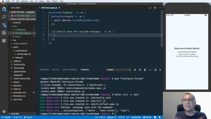Image resolution: width=211 pixels, height=119 pixels.
Task: Open package.json in the explorer
Action: (x=20, y=93)
